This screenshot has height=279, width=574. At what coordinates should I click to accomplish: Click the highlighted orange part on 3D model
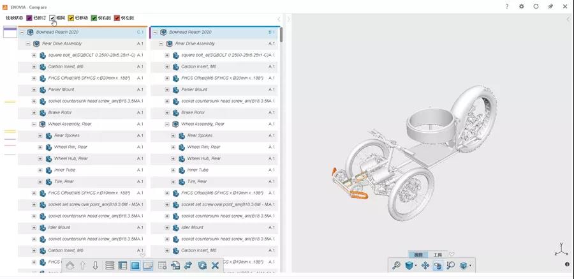point(358,196)
